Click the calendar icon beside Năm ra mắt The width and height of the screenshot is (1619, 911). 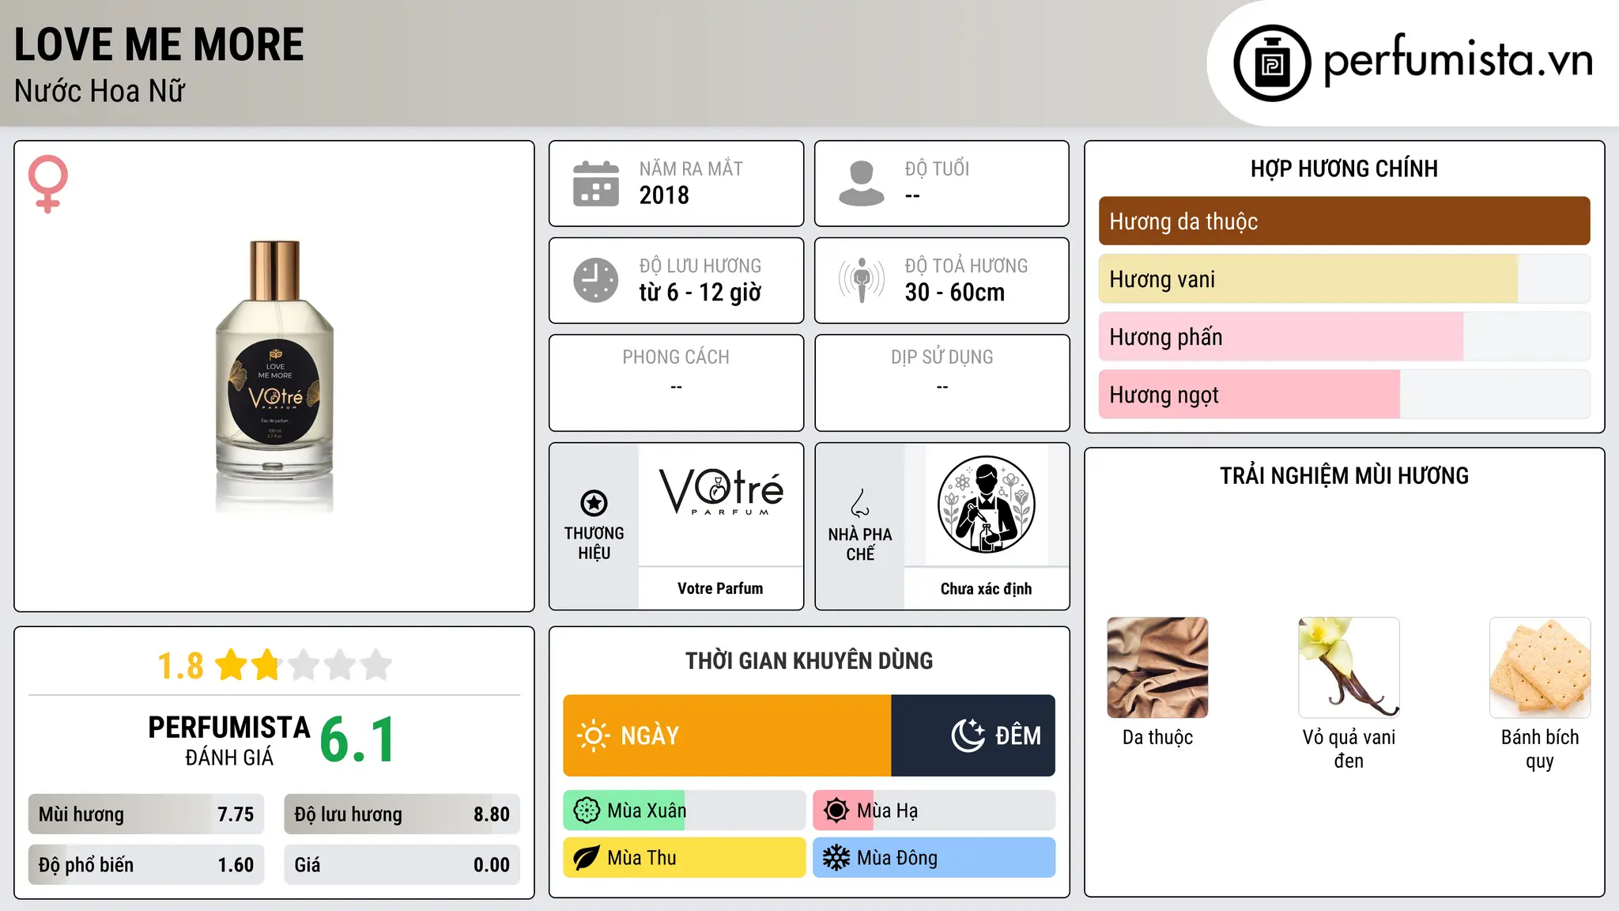click(596, 183)
